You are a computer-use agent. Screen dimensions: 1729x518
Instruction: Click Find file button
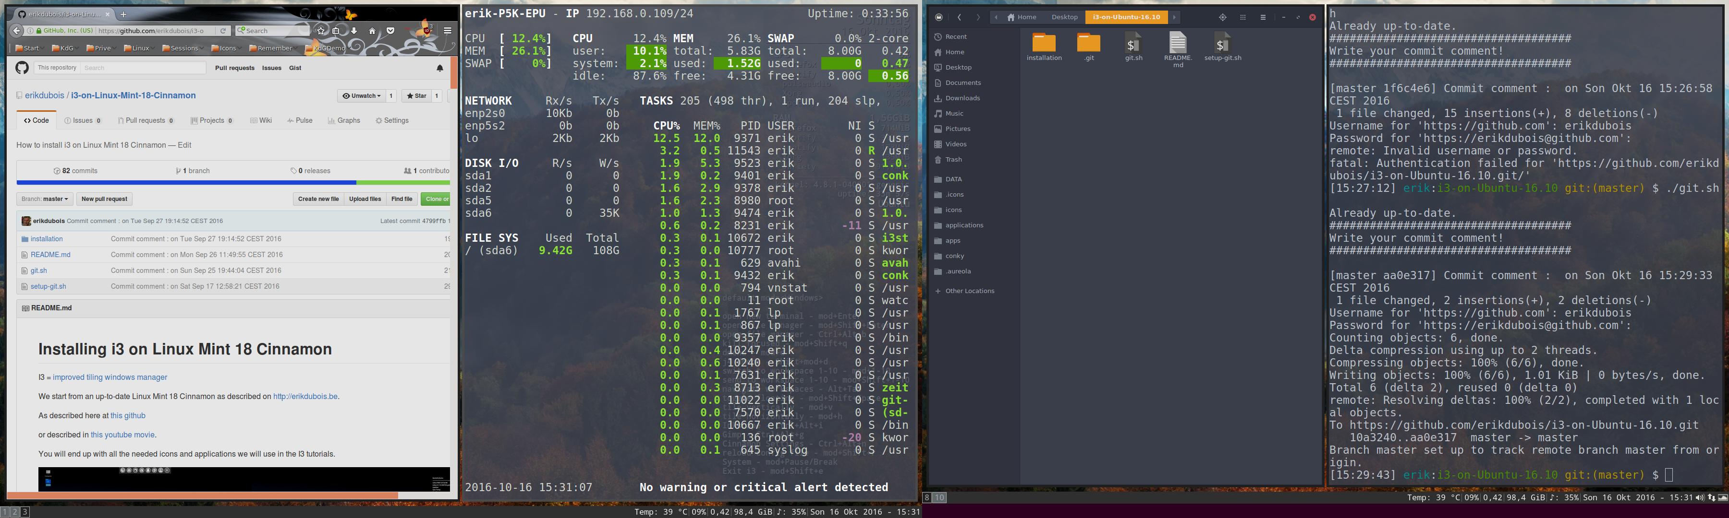pyautogui.click(x=402, y=199)
